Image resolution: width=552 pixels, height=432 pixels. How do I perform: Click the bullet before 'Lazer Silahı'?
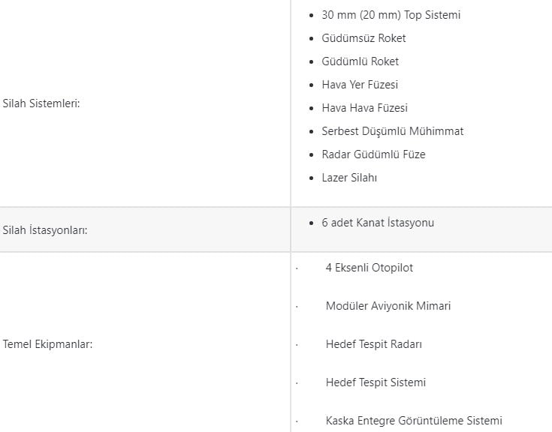point(312,178)
